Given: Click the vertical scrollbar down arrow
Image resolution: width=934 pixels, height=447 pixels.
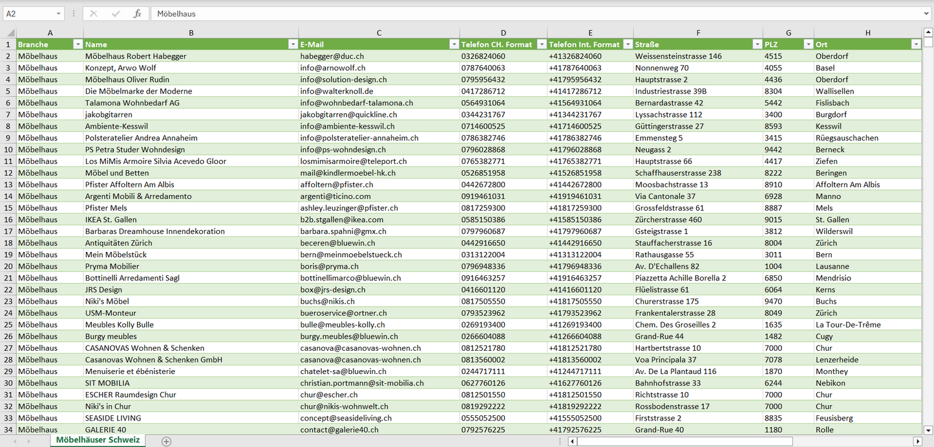Looking at the screenshot, I should coord(928,430).
